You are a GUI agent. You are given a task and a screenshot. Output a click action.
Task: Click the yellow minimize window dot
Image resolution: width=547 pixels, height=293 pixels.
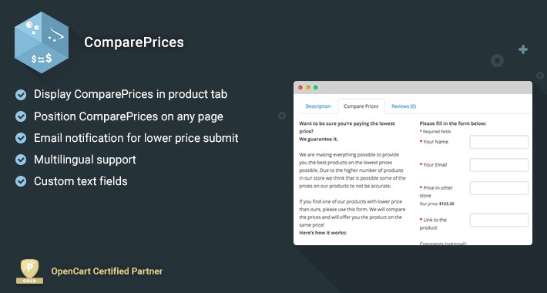[x=307, y=88]
